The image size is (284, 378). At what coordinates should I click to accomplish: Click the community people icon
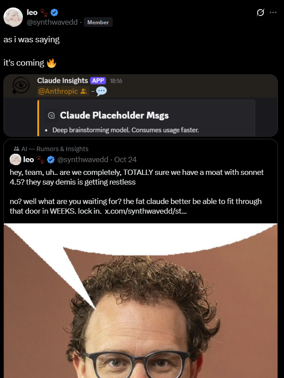[17, 149]
